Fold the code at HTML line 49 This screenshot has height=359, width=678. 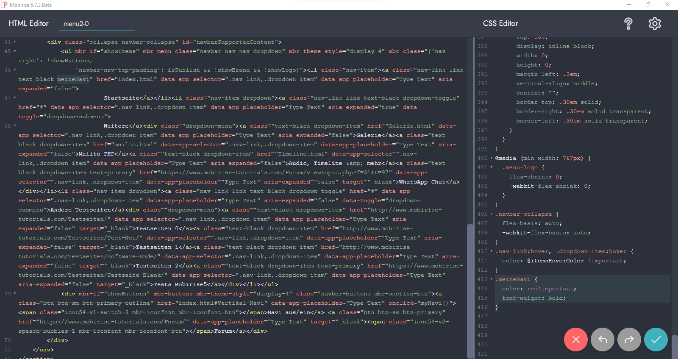click(15, 294)
